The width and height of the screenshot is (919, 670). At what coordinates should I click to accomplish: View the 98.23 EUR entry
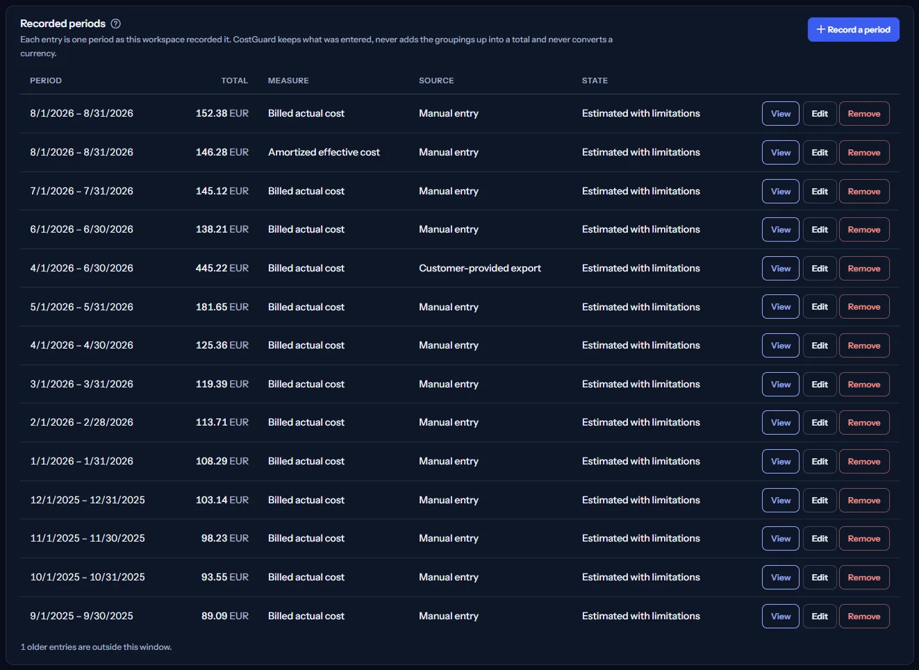click(781, 539)
